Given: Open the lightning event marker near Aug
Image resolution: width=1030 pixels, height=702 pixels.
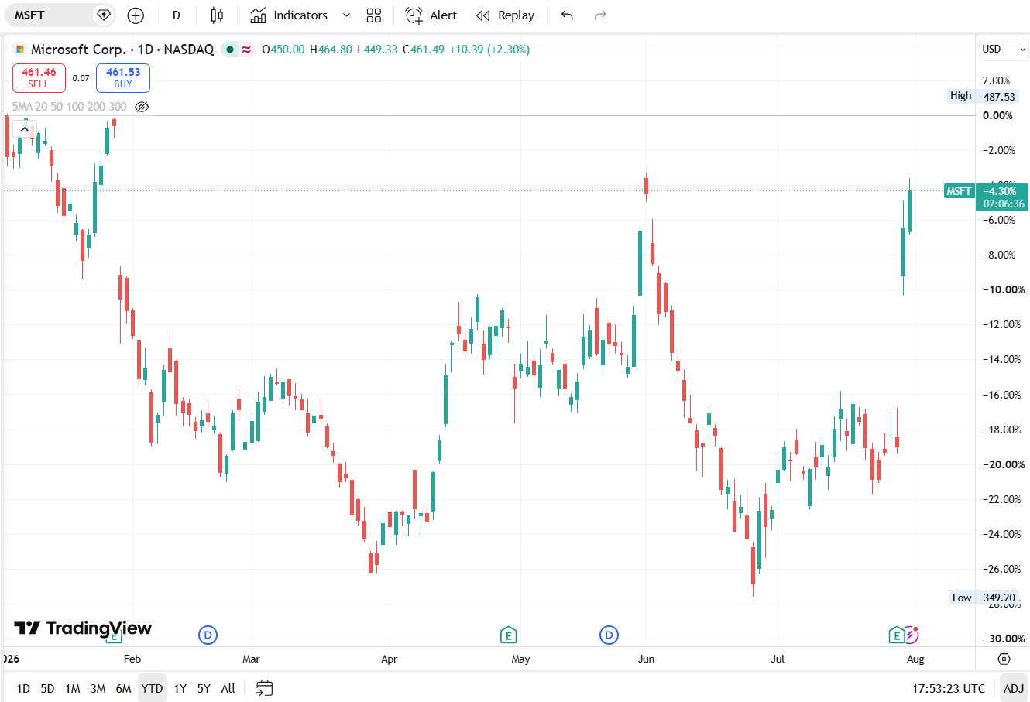Looking at the screenshot, I should tap(912, 635).
